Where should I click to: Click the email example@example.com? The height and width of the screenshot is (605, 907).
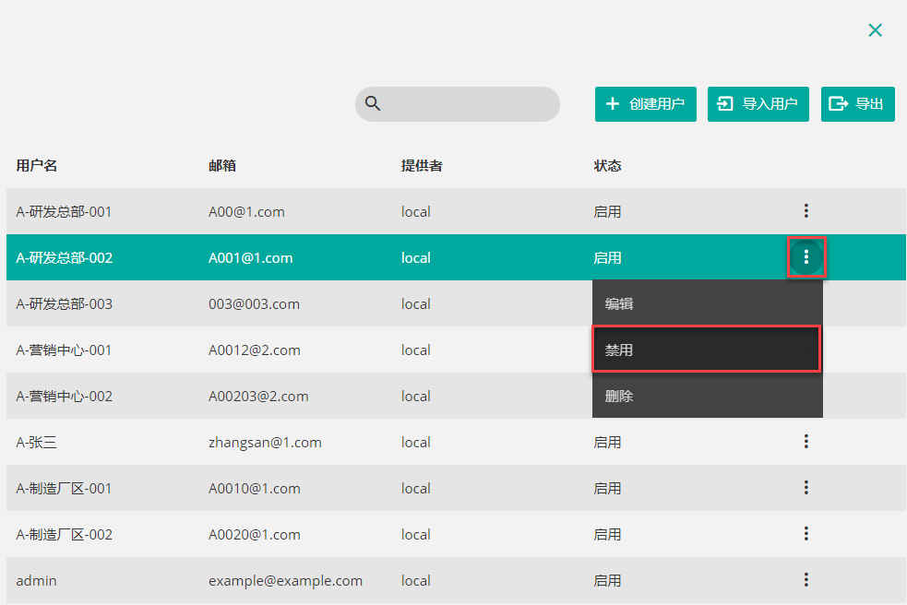(286, 581)
